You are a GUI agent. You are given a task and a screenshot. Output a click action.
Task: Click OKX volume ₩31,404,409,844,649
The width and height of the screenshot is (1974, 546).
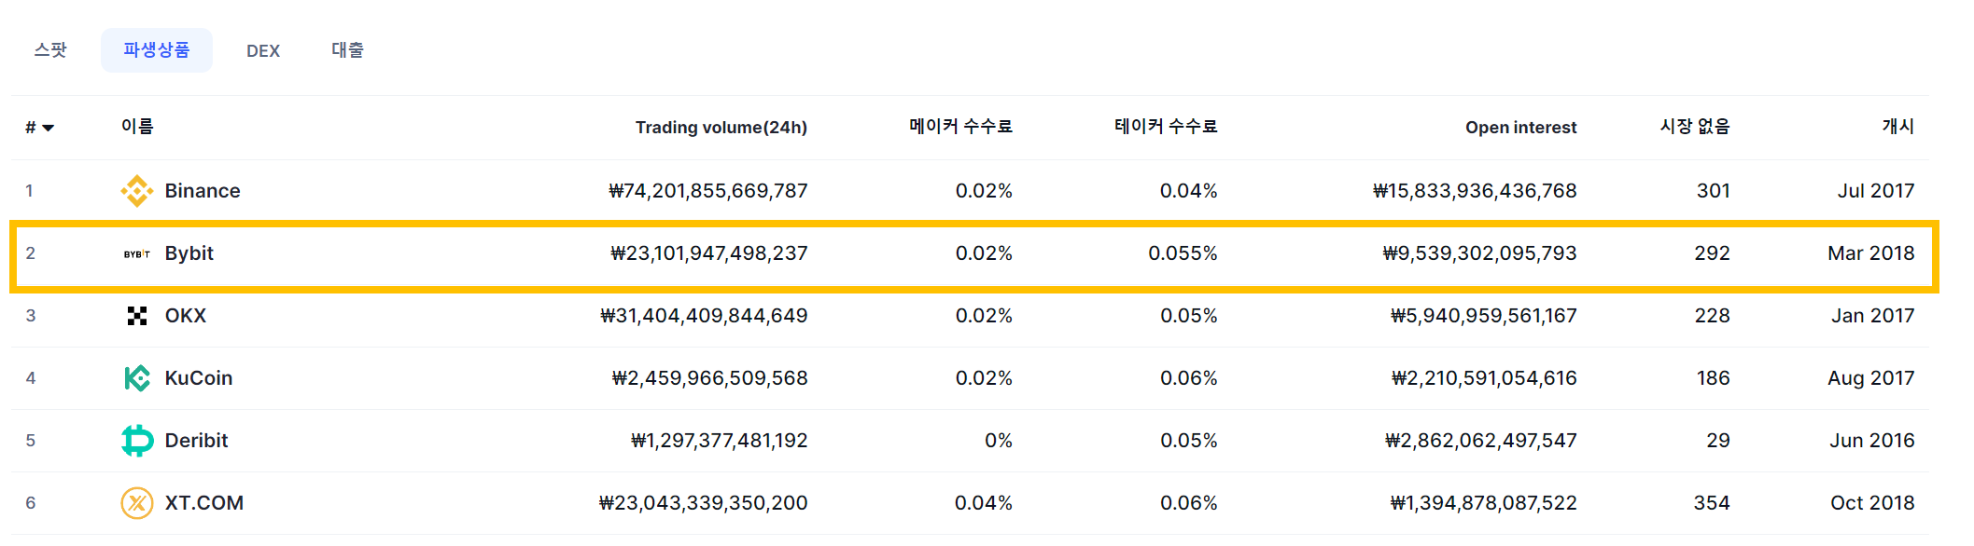705,316
